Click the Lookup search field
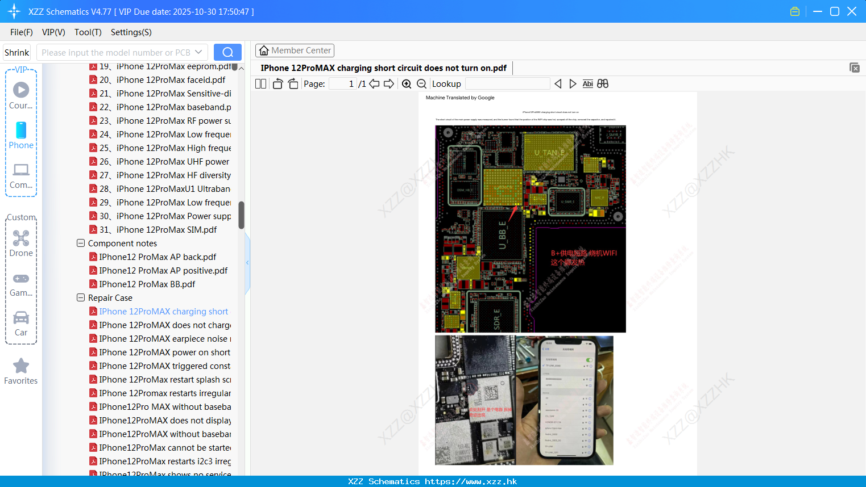This screenshot has height=487, width=866. click(x=508, y=83)
